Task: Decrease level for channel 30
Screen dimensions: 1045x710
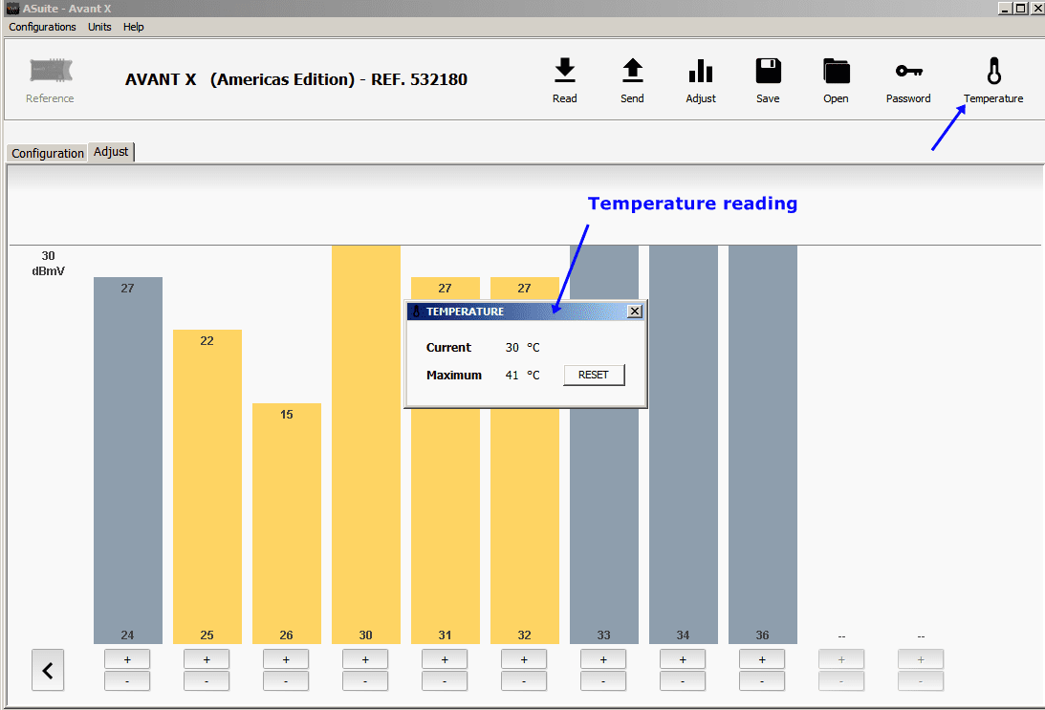Action: tap(365, 681)
